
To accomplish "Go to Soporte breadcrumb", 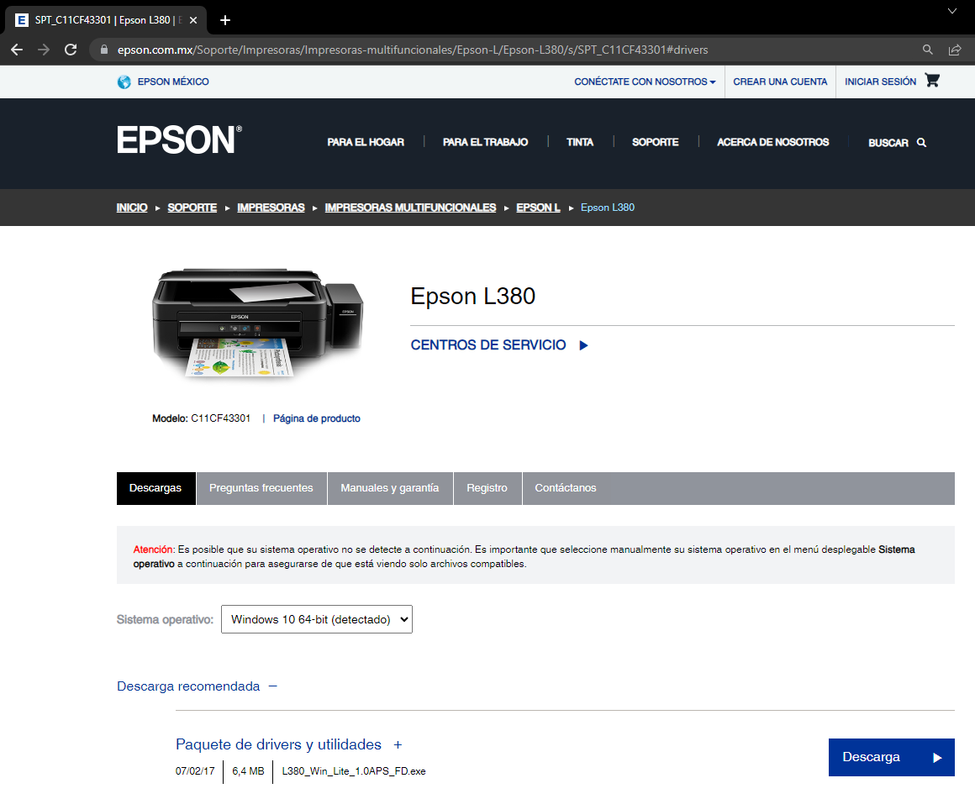I will pyautogui.click(x=192, y=208).
